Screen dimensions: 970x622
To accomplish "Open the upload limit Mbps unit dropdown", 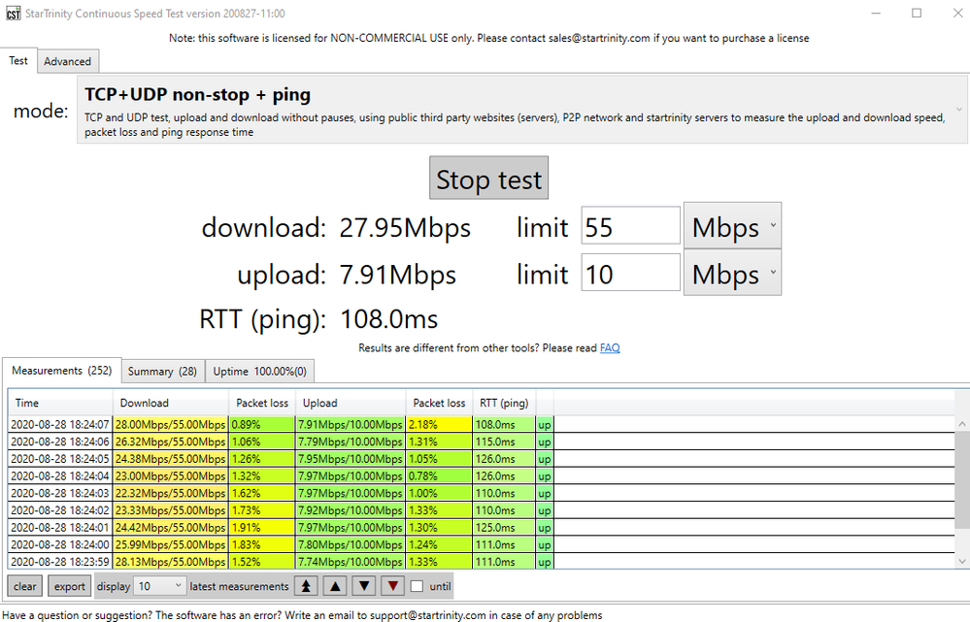I will pos(732,275).
